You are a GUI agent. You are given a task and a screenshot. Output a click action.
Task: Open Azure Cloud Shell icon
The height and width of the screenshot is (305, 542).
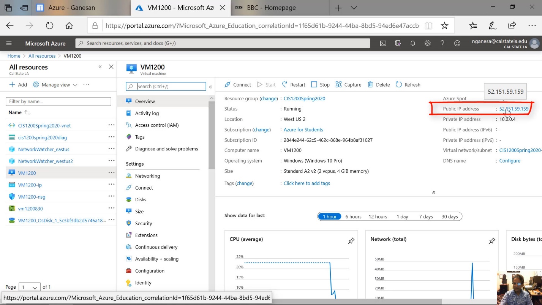tap(383, 43)
